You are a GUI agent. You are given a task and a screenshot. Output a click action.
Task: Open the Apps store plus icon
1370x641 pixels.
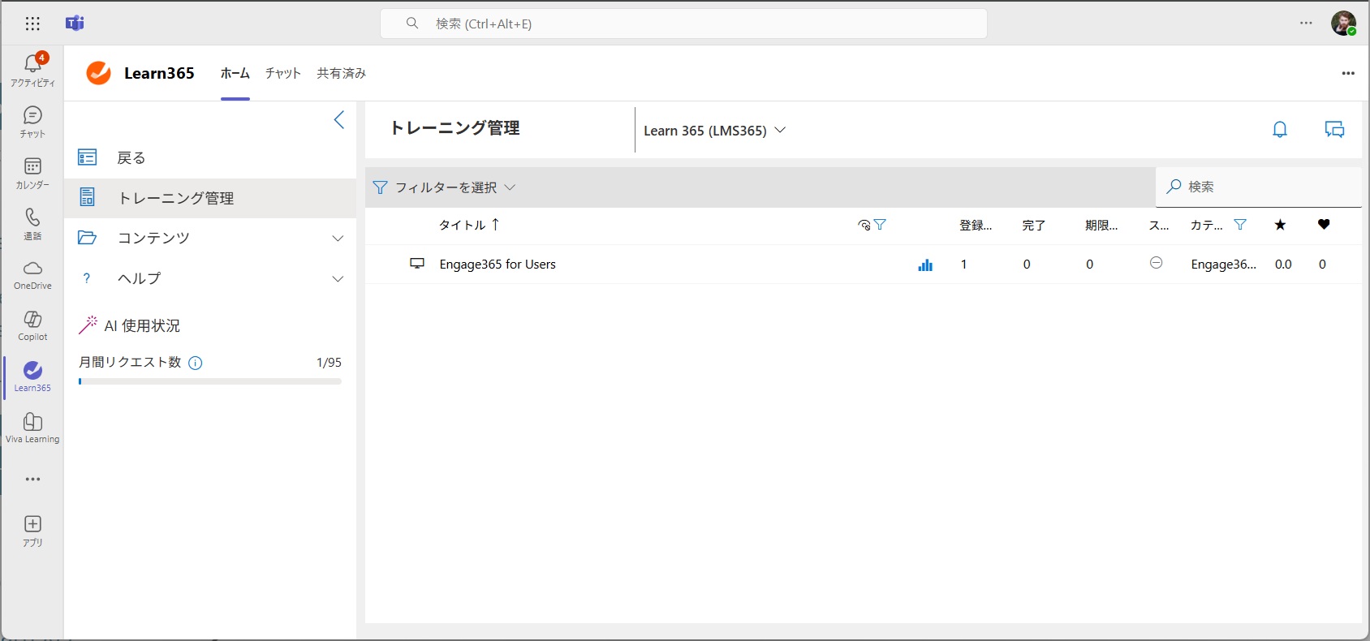(32, 531)
